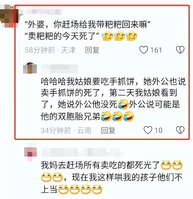Viewport: 193px width, 199px height.
Task: Tap the 58分钟前 · 天津 timestamp
Action: coord(50,50)
